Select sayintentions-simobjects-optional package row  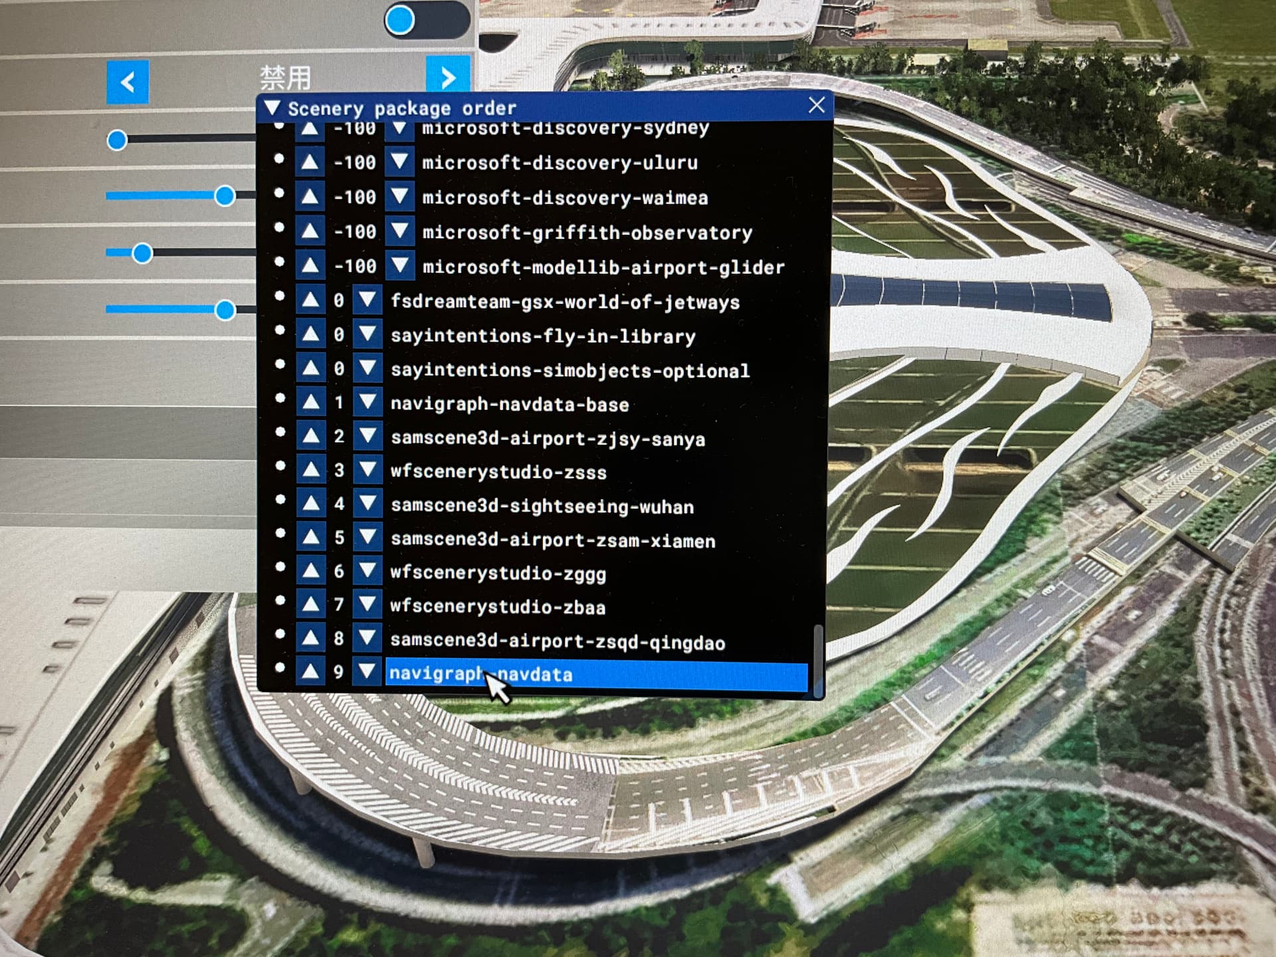pyautogui.click(x=570, y=370)
